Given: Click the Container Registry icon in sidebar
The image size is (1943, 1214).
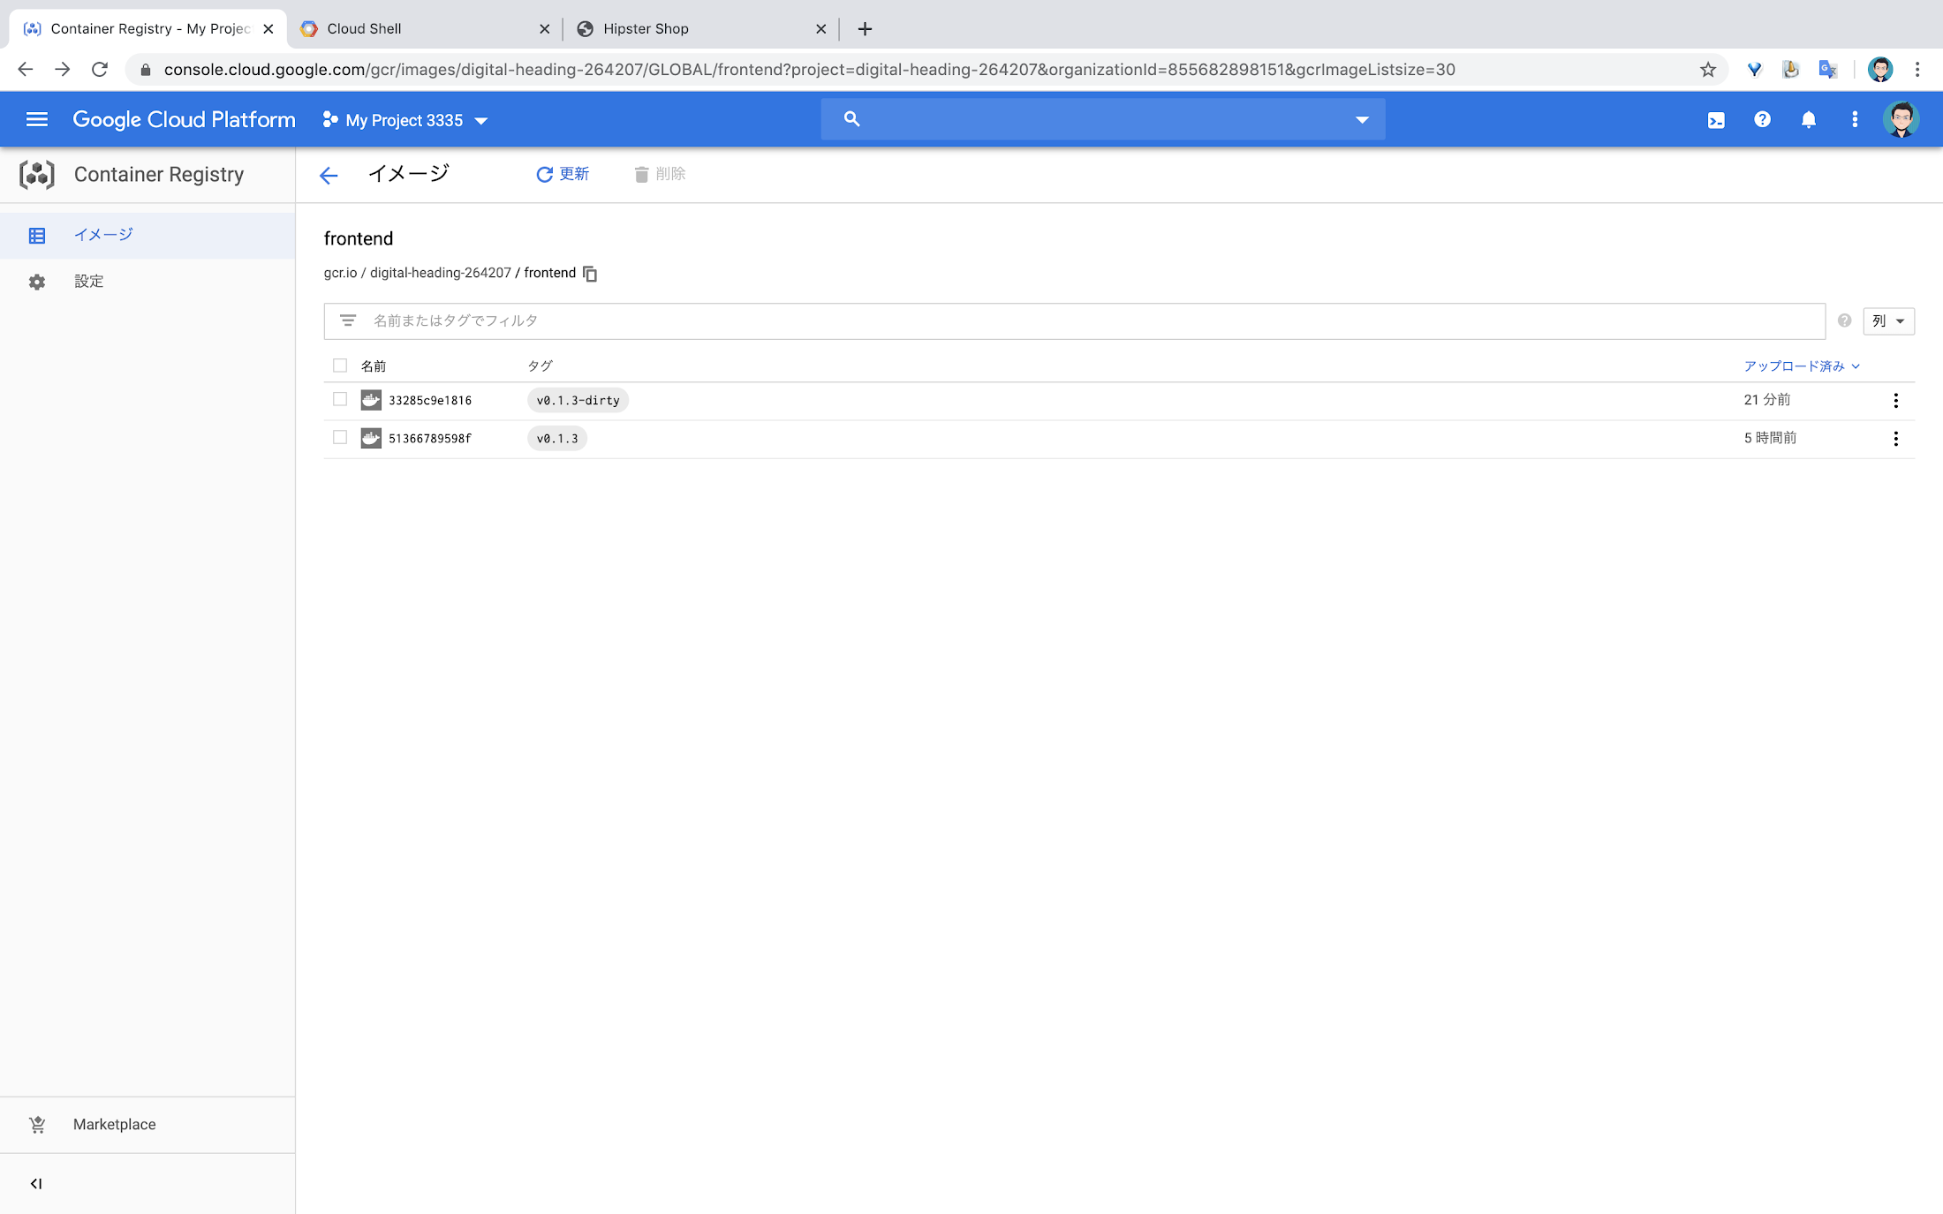Looking at the screenshot, I should tap(36, 175).
